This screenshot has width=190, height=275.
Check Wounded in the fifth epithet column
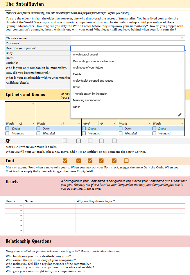tap(154, 133)
